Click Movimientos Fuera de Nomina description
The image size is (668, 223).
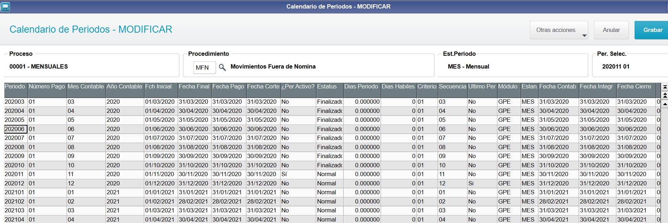coord(273,67)
